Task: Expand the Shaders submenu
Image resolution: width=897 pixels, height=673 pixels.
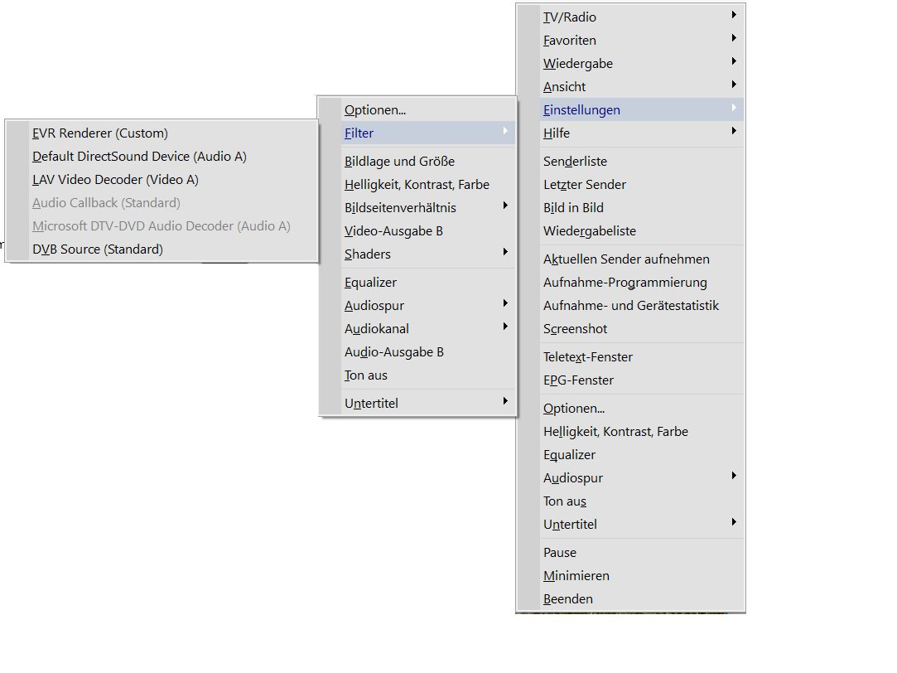Action: click(368, 254)
